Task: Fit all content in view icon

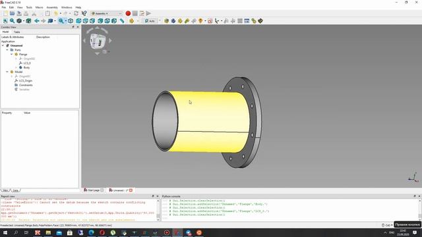Action: [5, 21]
